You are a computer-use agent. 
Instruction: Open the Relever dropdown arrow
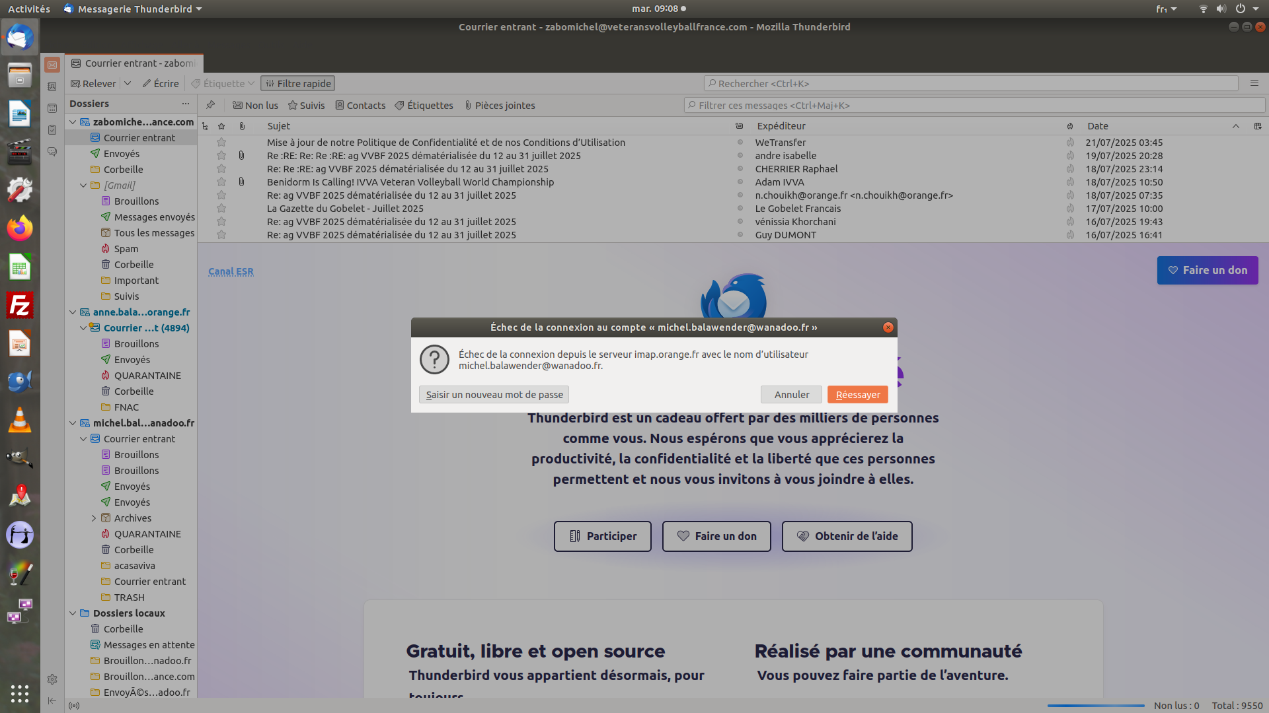128,84
